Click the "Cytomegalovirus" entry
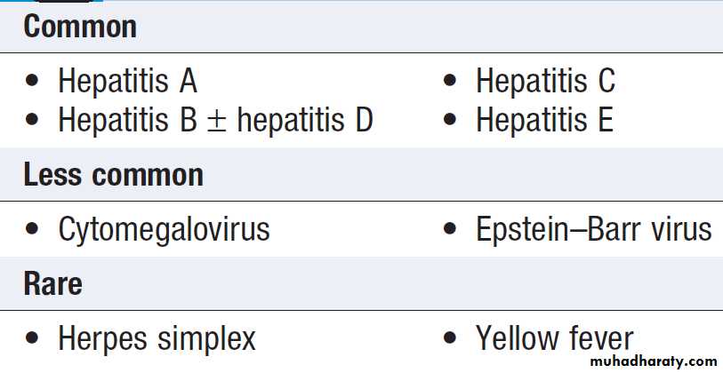Screen dimensions: 723x373 (164, 230)
